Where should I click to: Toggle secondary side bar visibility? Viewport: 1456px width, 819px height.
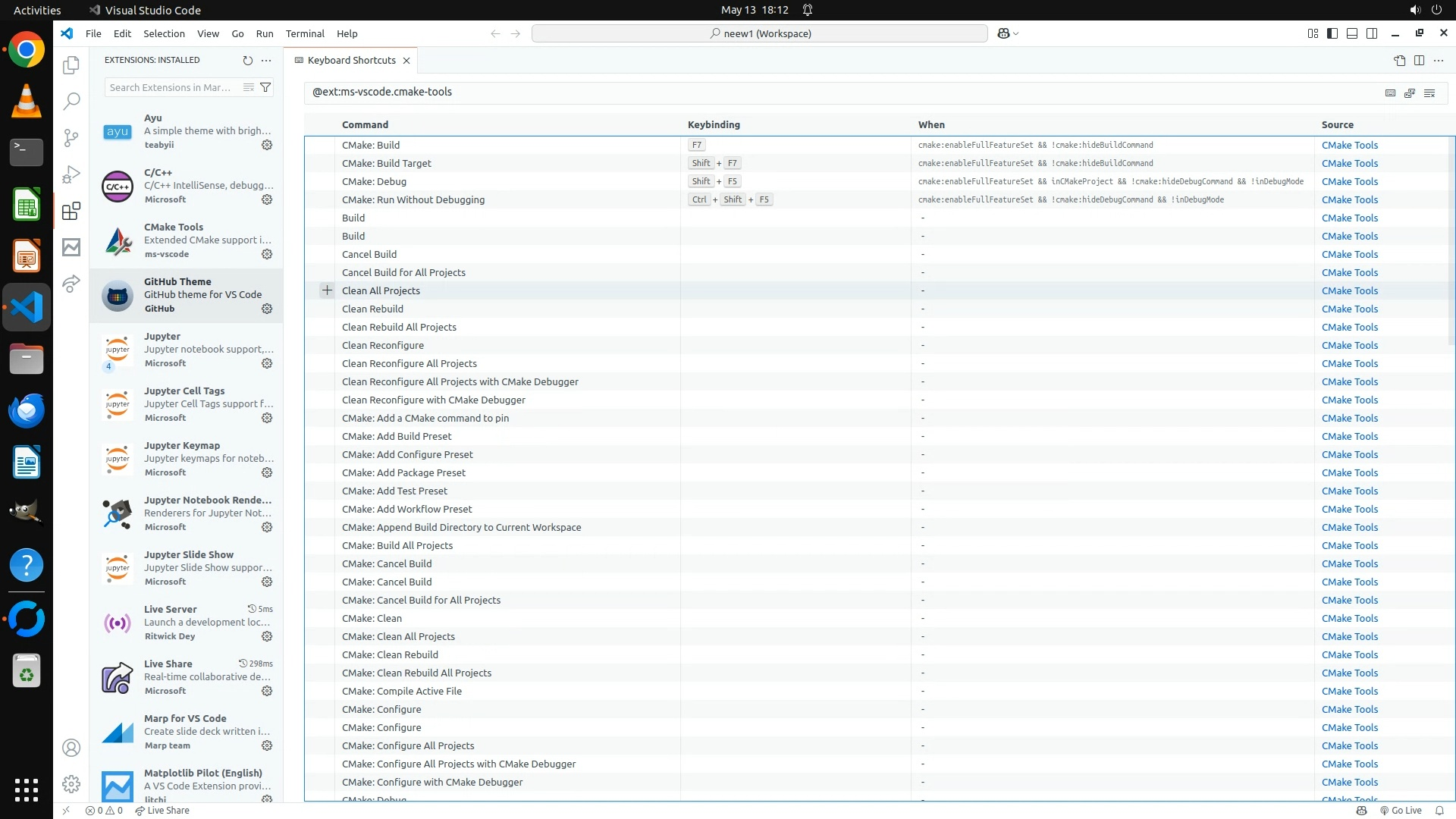(x=1372, y=33)
